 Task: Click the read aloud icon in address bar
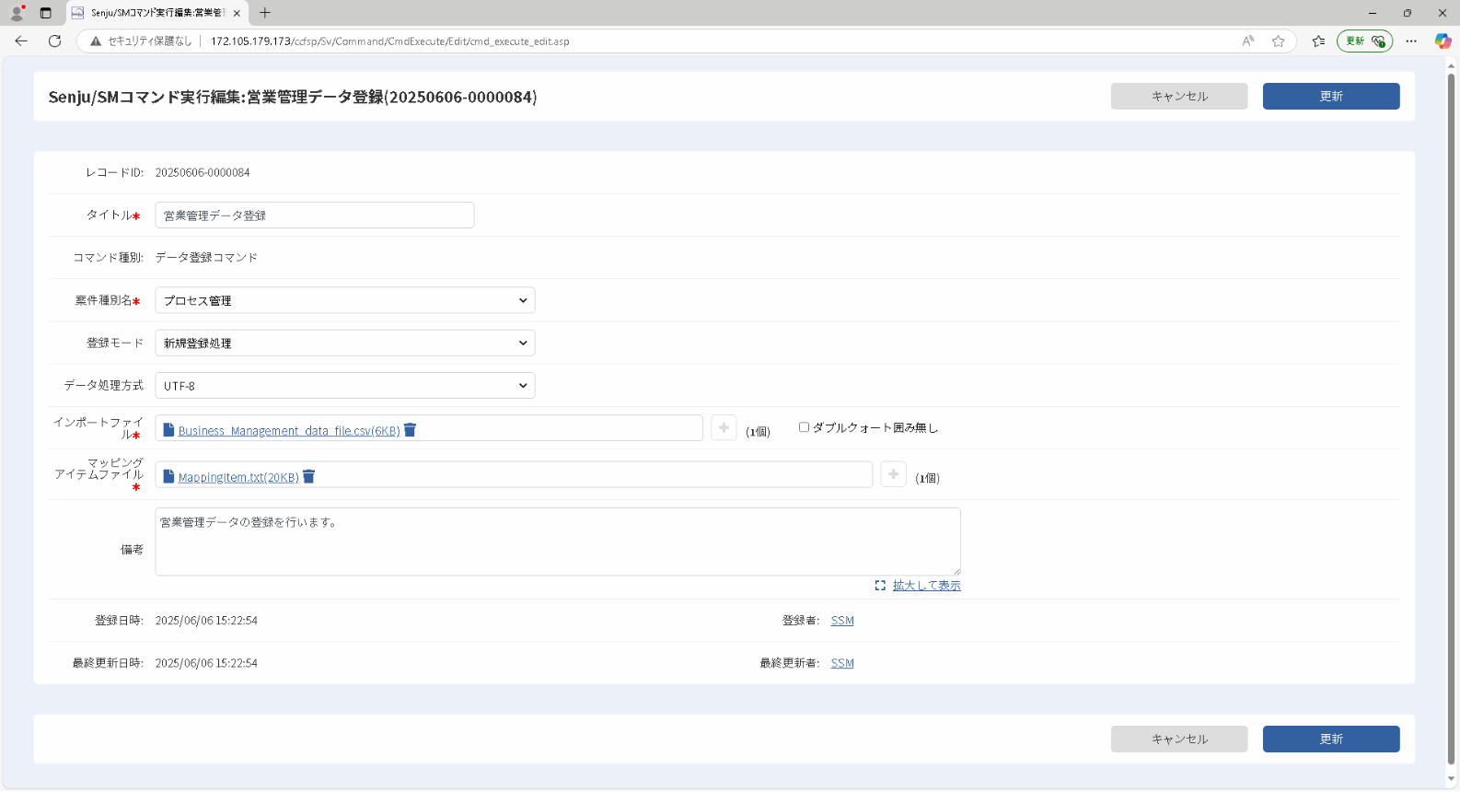[x=1248, y=41]
